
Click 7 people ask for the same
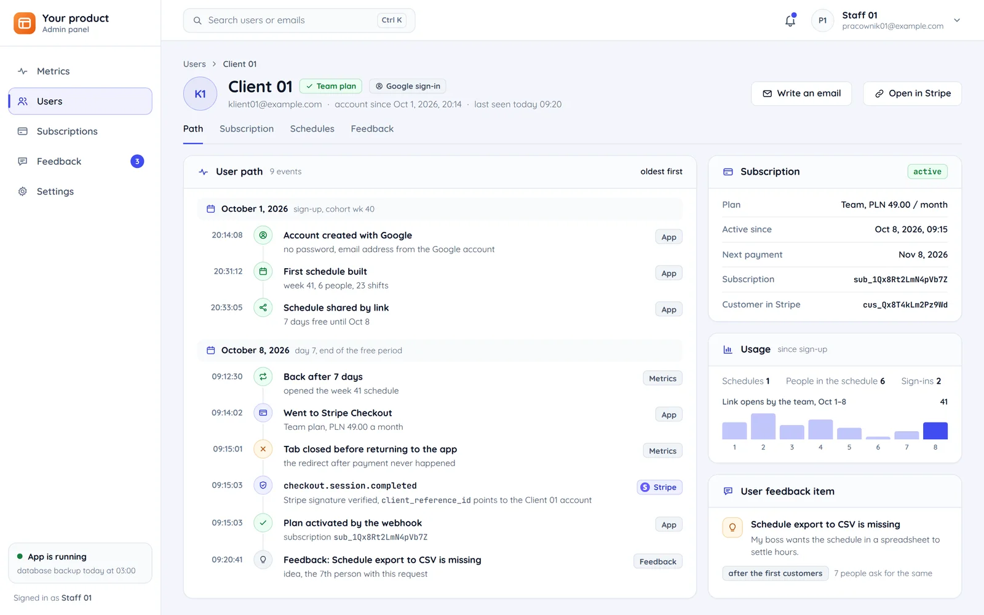(883, 574)
